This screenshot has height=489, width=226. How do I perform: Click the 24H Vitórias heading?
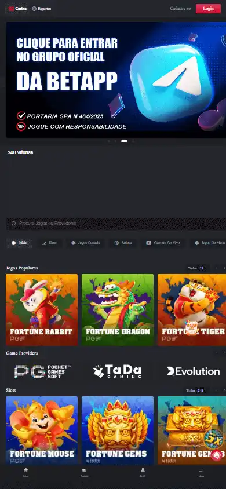tap(21, 152)
